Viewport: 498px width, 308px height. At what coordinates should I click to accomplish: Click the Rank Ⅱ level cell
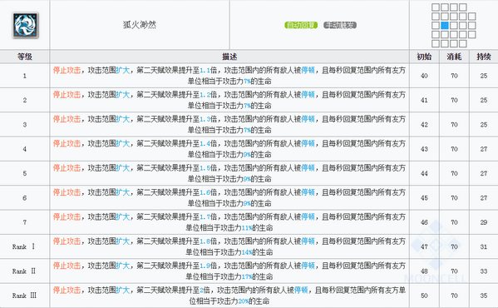(25, 271)
